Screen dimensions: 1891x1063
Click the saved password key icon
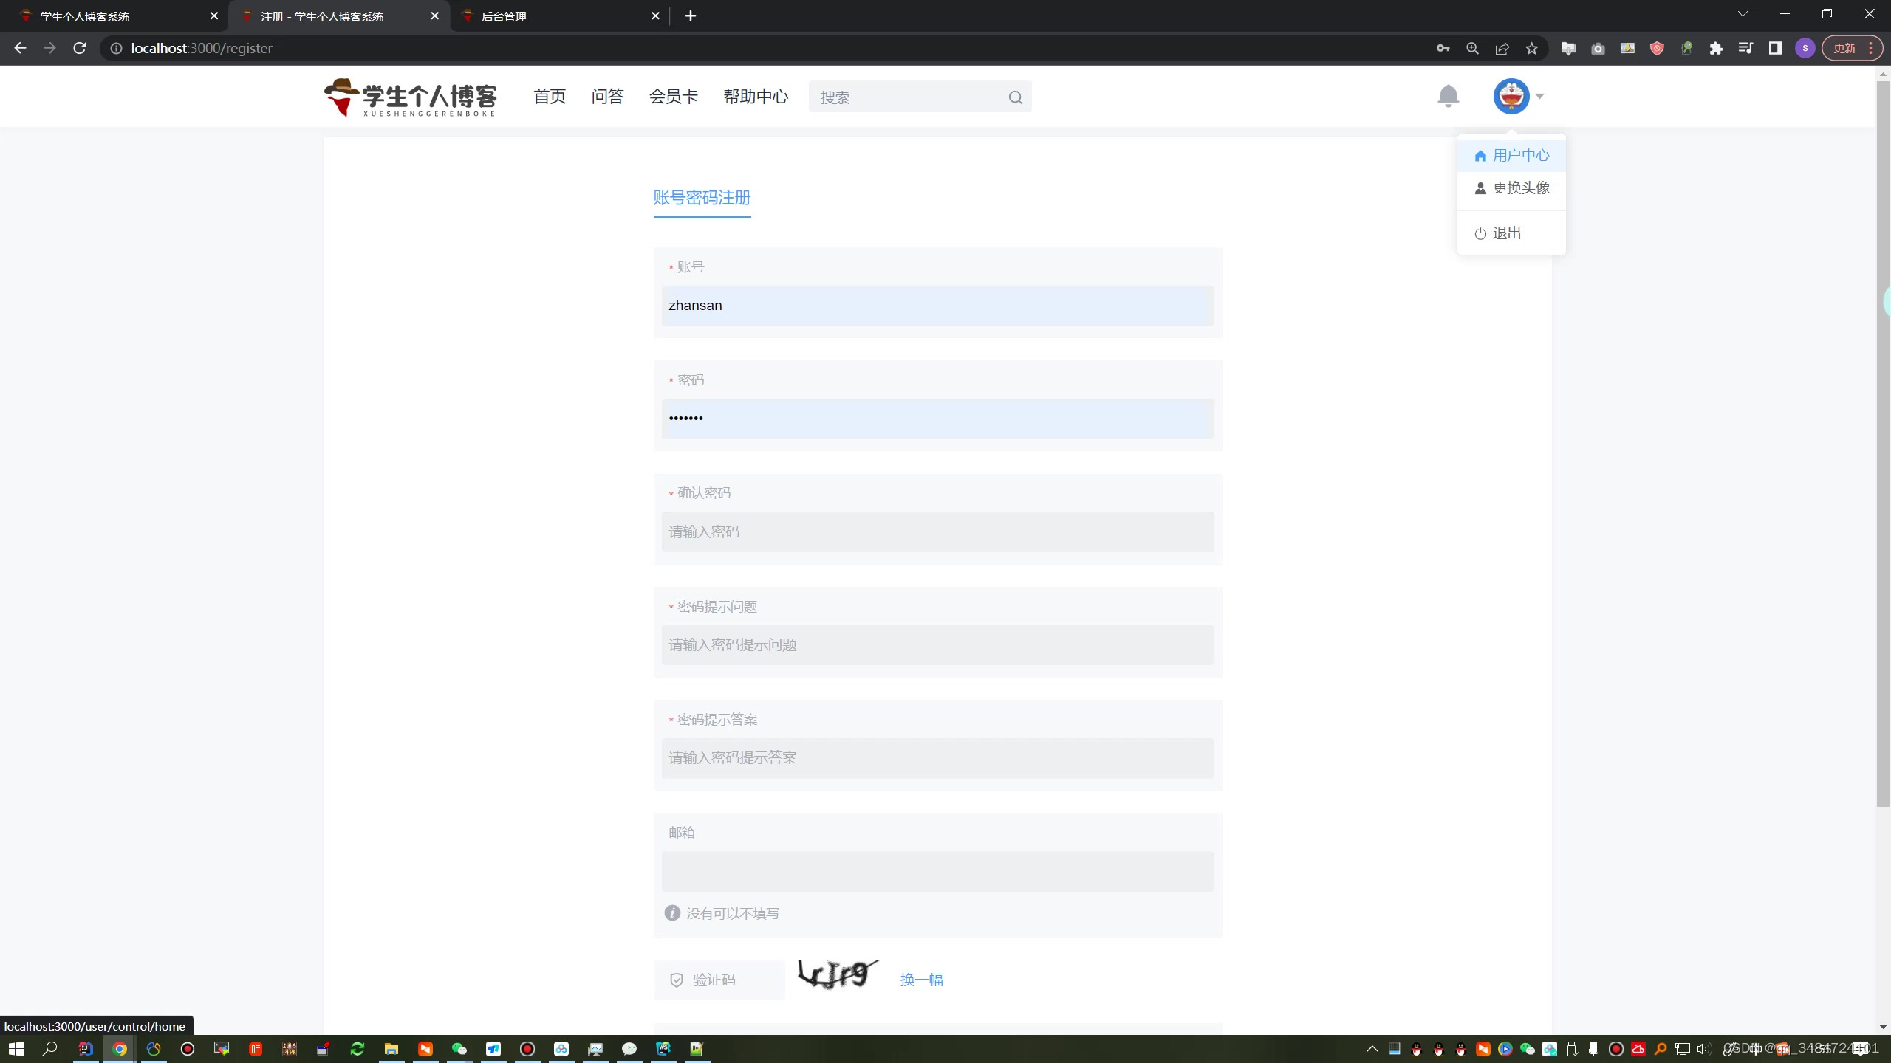point(1443,49)
